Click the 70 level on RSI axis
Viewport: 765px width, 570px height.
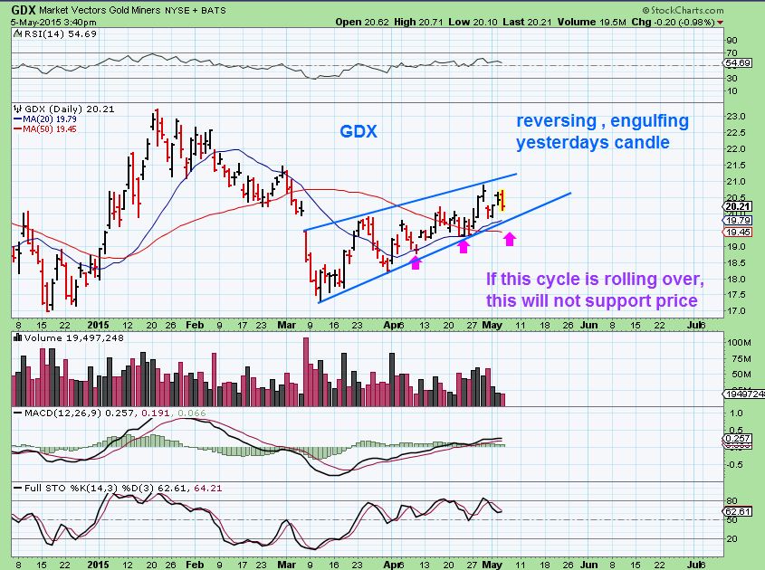tap(732, 52)
